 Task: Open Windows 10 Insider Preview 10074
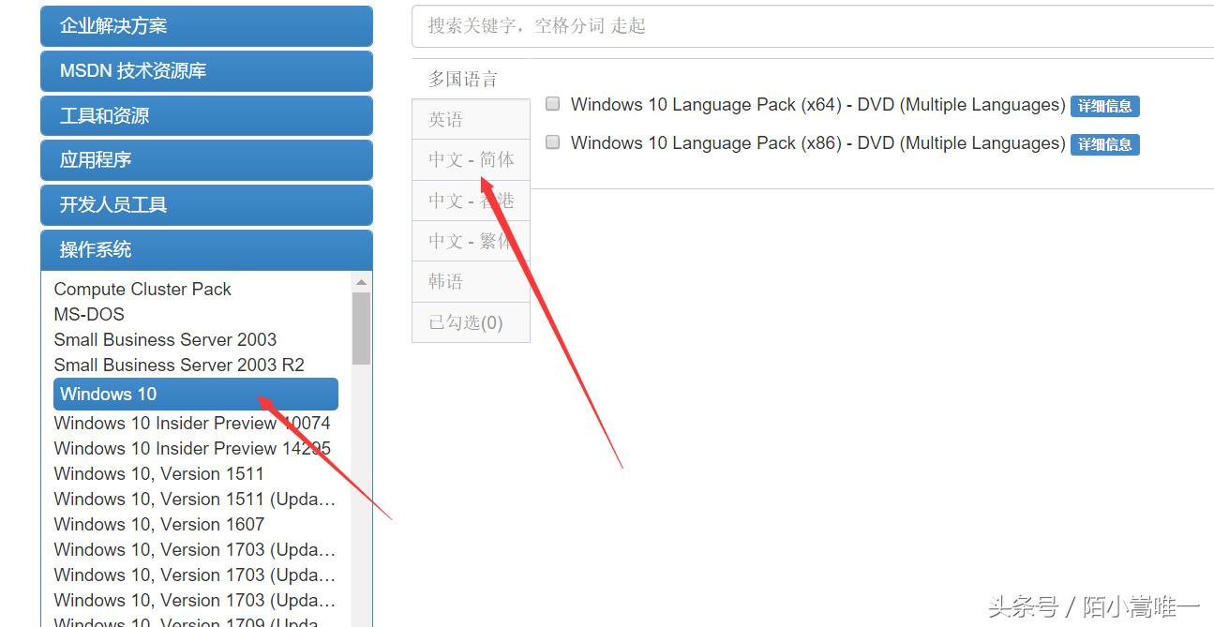click(x=192, y=424)
